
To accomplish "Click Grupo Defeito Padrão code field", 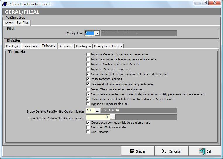I will click(x=90, y=110).
